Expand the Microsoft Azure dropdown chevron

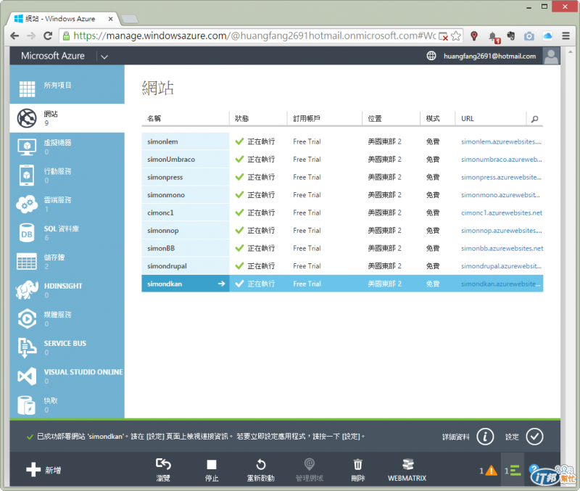coord(104,57)
